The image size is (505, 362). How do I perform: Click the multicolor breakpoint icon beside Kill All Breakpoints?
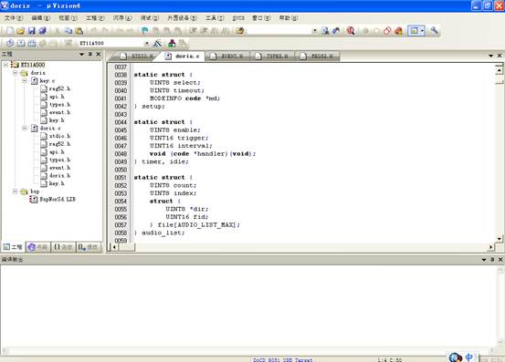(x=399, y=31)
